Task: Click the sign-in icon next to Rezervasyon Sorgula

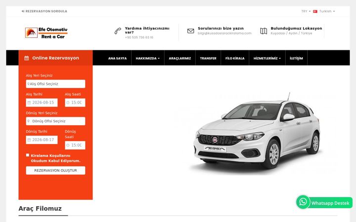Action: pyautogui.click(x=23, y=11)
